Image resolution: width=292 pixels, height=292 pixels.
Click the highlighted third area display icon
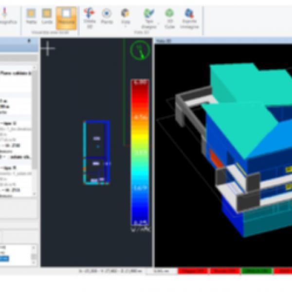click(66, 17)
